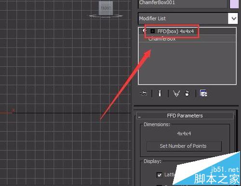This screenshot has height=186, width=241.
Task: Open the Modifier List dropdown arrow
Action: coord(233,18)
